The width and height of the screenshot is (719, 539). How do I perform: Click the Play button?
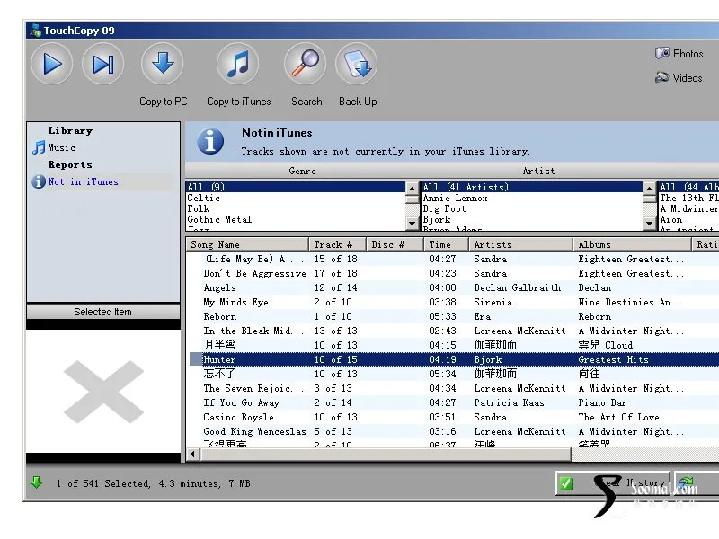tap(52, 64)
